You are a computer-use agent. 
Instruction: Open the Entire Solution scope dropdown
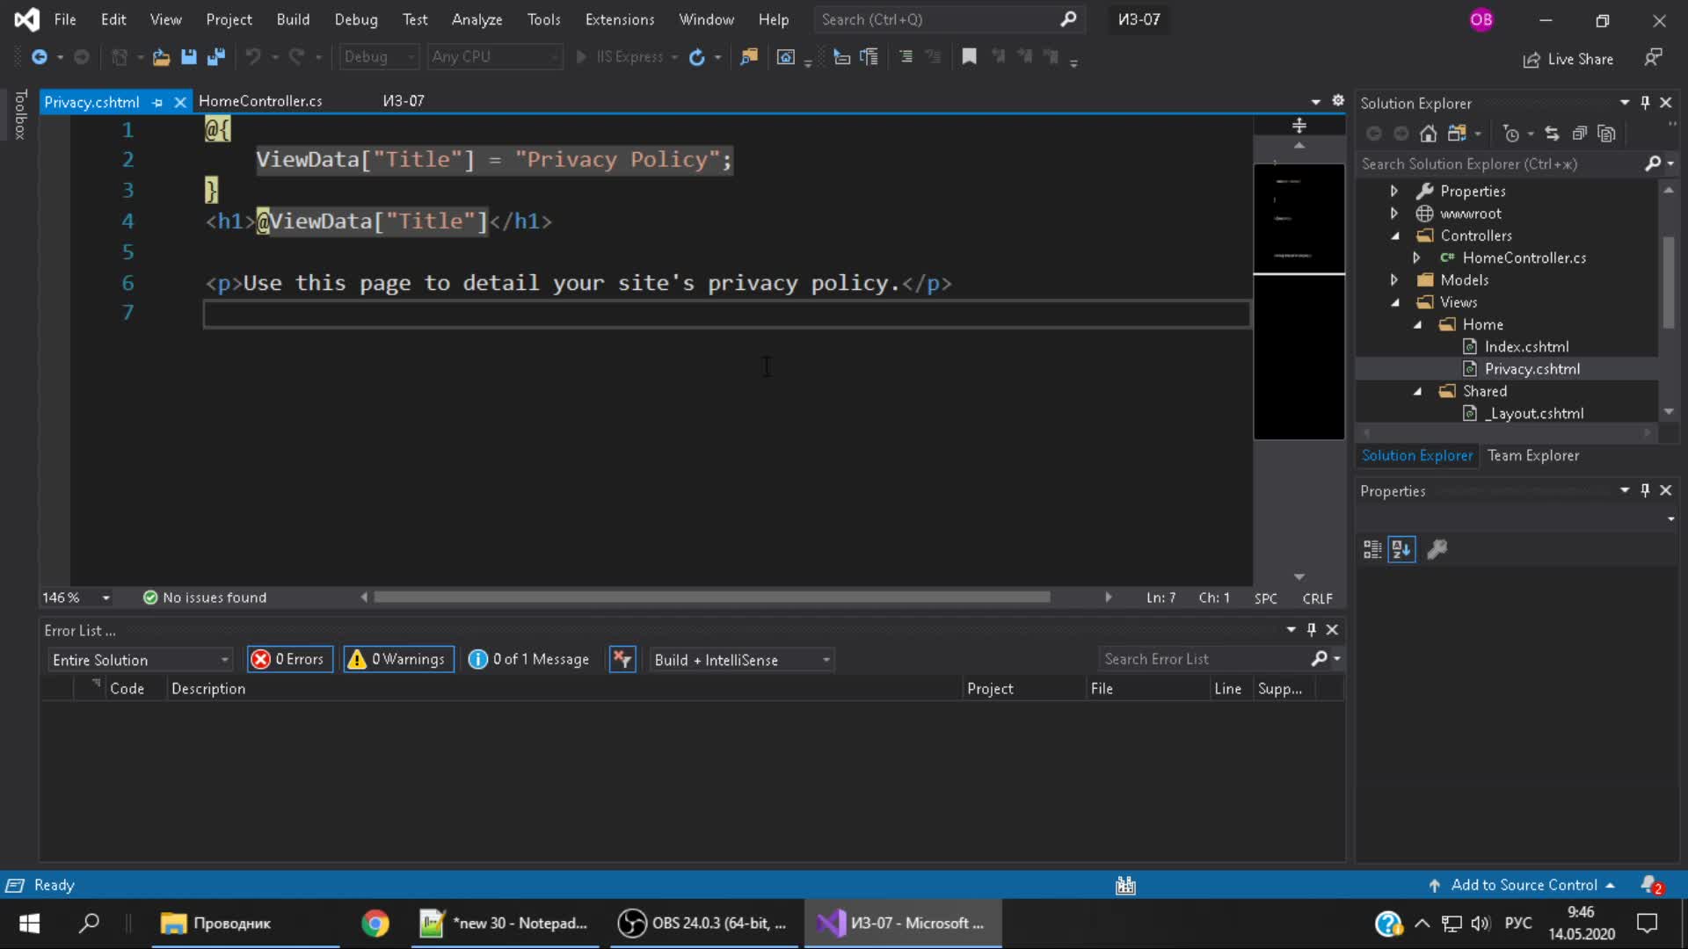(x=140, y=660)
